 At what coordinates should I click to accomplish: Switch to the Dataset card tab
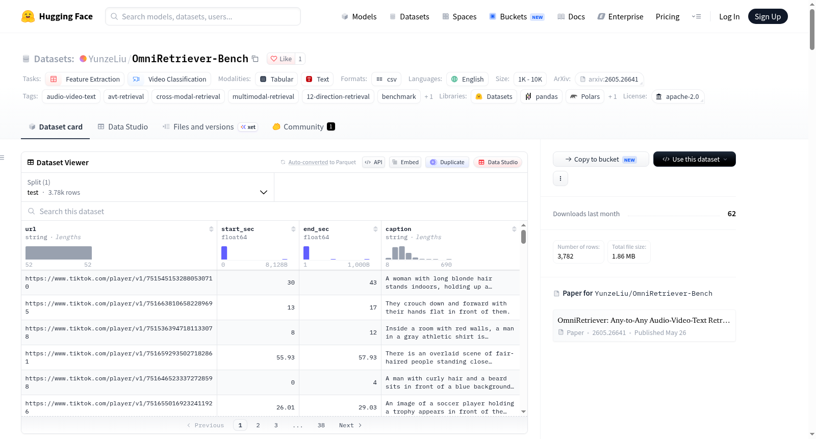pos(56,127)
